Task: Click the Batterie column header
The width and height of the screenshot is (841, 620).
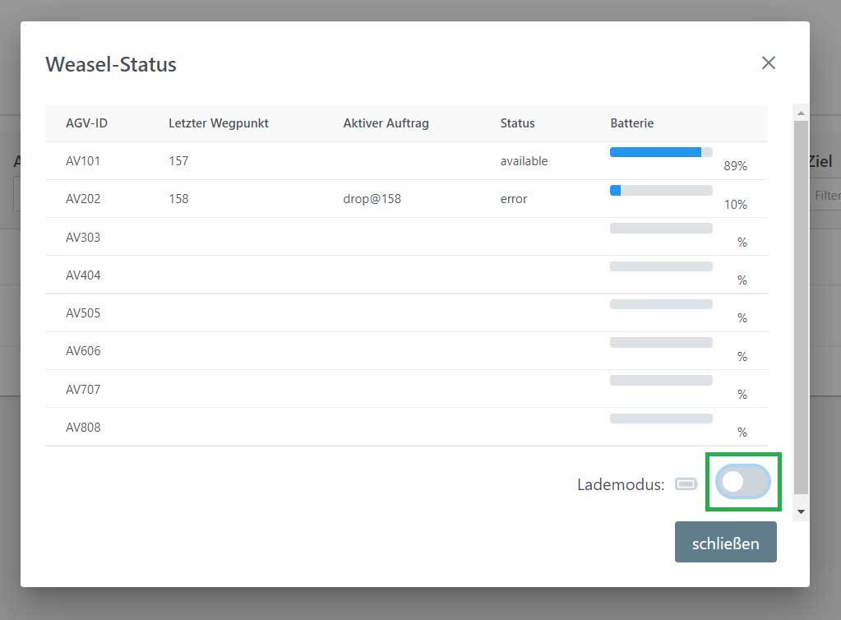Action: click(x=631, y=123)
